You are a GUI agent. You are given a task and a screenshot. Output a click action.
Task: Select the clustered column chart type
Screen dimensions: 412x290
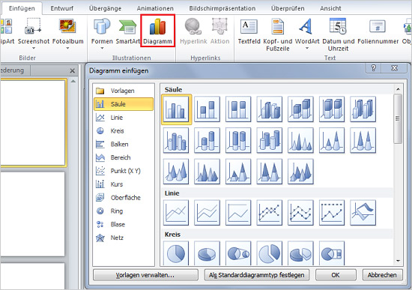tap(176, 109)
